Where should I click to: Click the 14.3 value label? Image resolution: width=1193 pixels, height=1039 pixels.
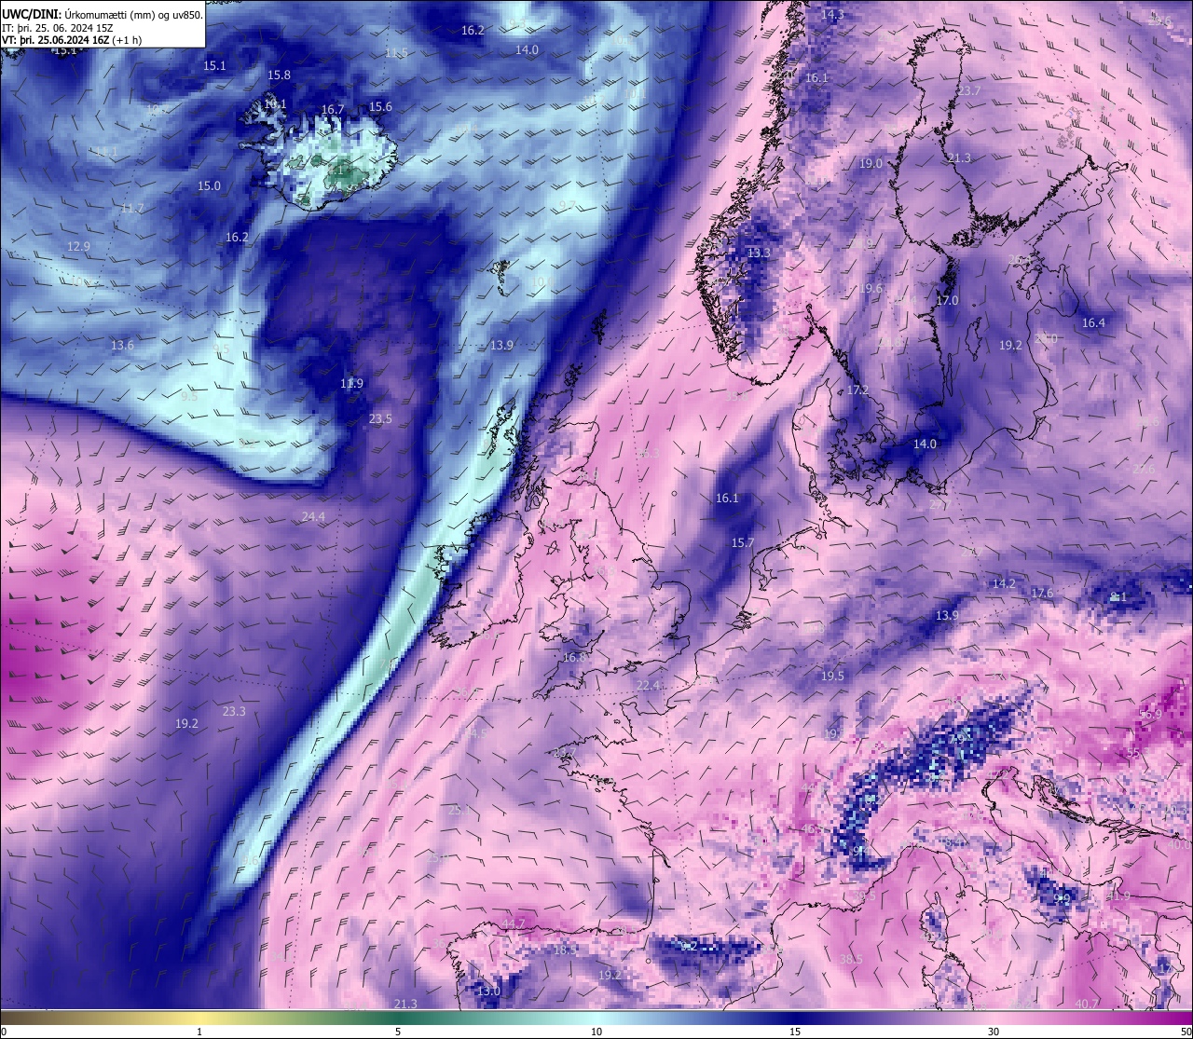pos(832,15)
